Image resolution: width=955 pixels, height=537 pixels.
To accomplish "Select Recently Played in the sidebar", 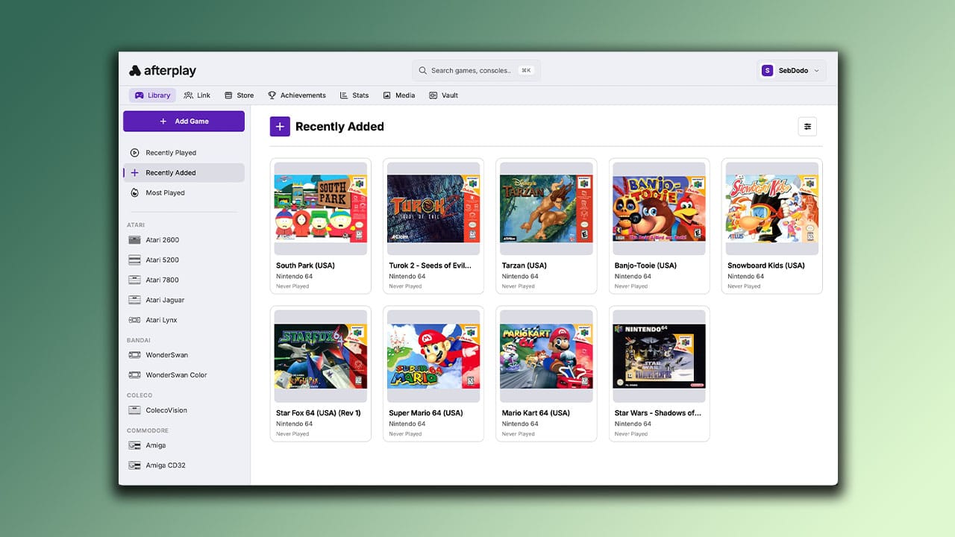I will pyautogui.click(x=184, y=153).
